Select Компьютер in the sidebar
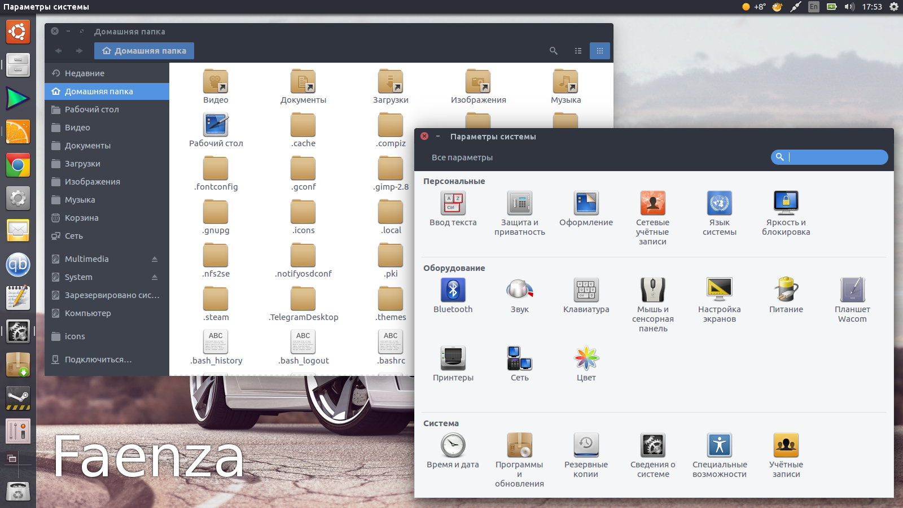The height and width of the screenshot is (508, 903). coord(107,313)
